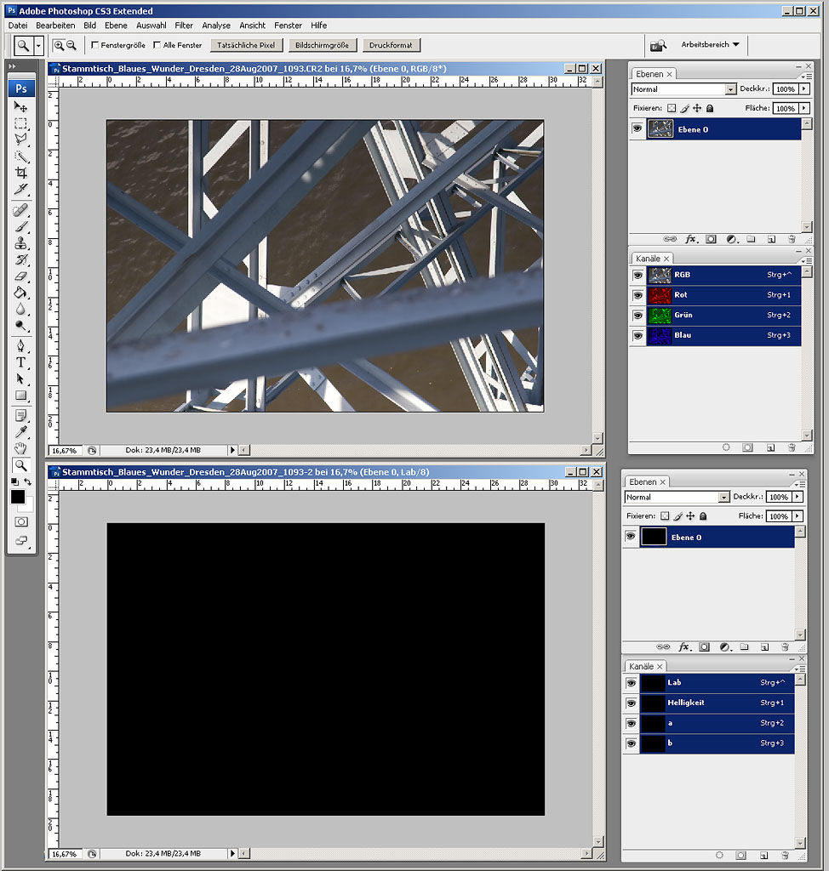Click the black foreground color swatch
This screenshot has width=829, height=871.
[18, 498]
